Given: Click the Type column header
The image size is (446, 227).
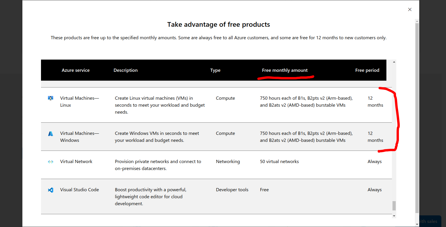Looking at the screenshot, I should [215, 70].
